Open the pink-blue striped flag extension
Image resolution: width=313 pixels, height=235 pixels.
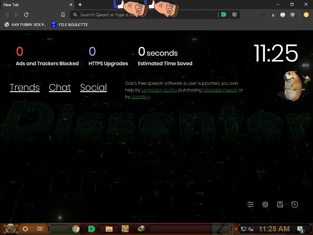[283, 15]
